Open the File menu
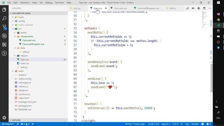Screen dimensions: 224x126 (9, 2)
